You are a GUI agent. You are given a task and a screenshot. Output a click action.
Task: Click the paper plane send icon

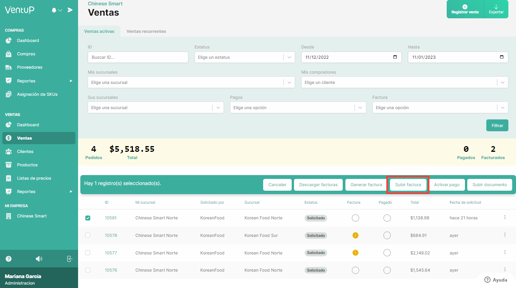[70, 10]
